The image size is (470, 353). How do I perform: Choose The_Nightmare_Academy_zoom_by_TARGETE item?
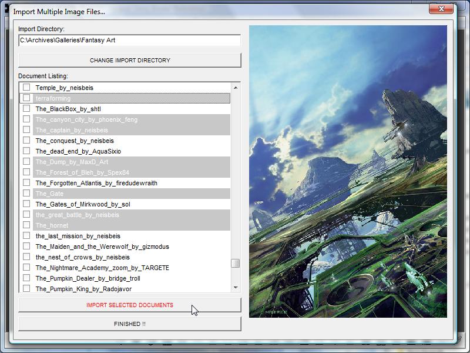102,268
